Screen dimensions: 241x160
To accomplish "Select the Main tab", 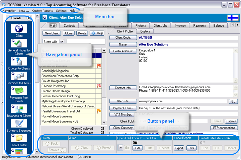I will 53,26.
